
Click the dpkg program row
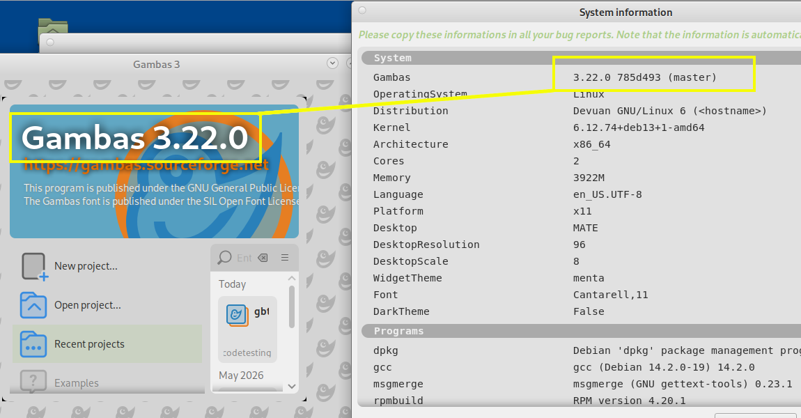pos(582,350)
